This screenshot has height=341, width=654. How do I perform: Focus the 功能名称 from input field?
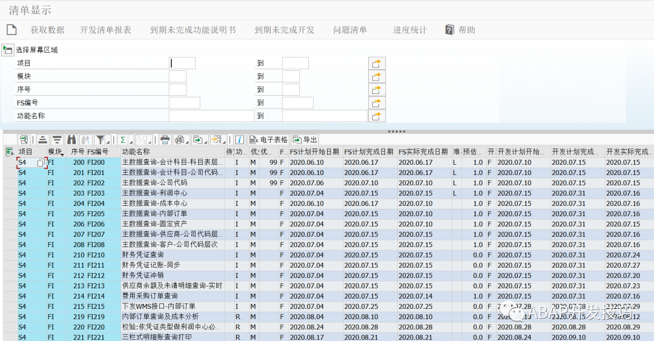pyautogui.click(x=211, y=116)
